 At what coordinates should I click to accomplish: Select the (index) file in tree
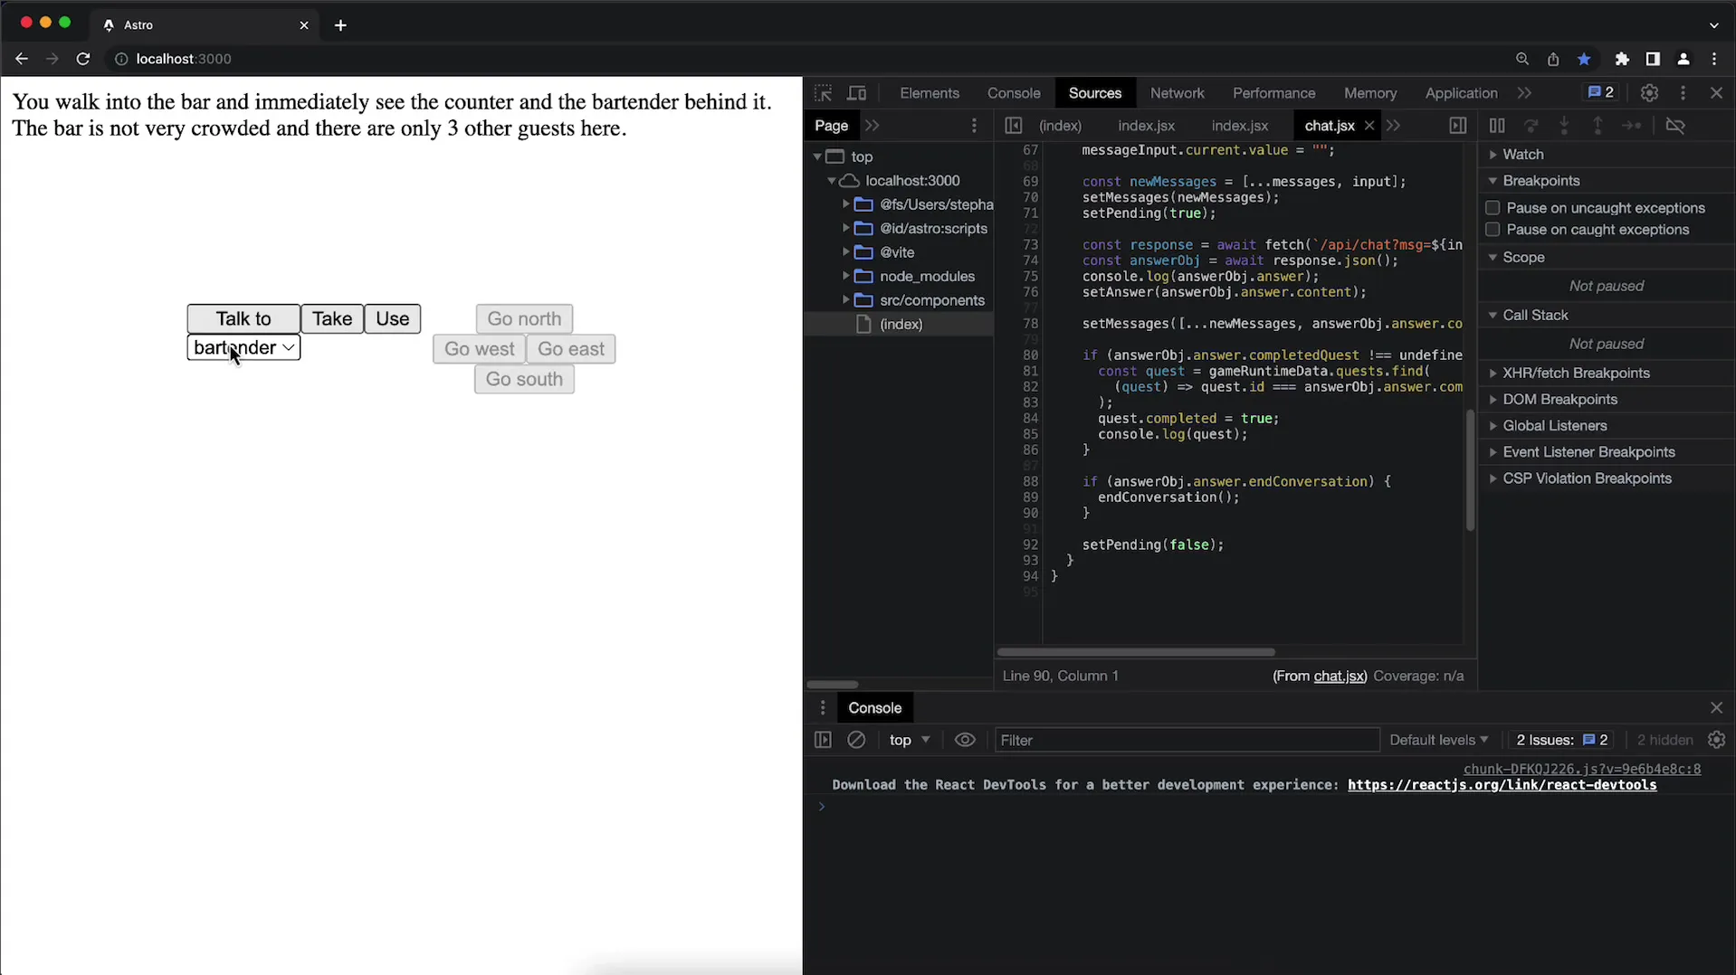point(901,324)
